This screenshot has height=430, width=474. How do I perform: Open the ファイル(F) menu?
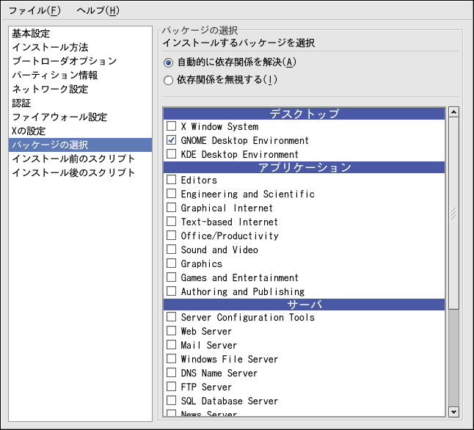coord(34,10)
